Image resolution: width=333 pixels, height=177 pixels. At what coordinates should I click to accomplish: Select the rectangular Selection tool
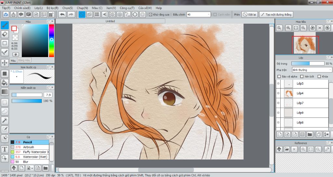(5, 102)
